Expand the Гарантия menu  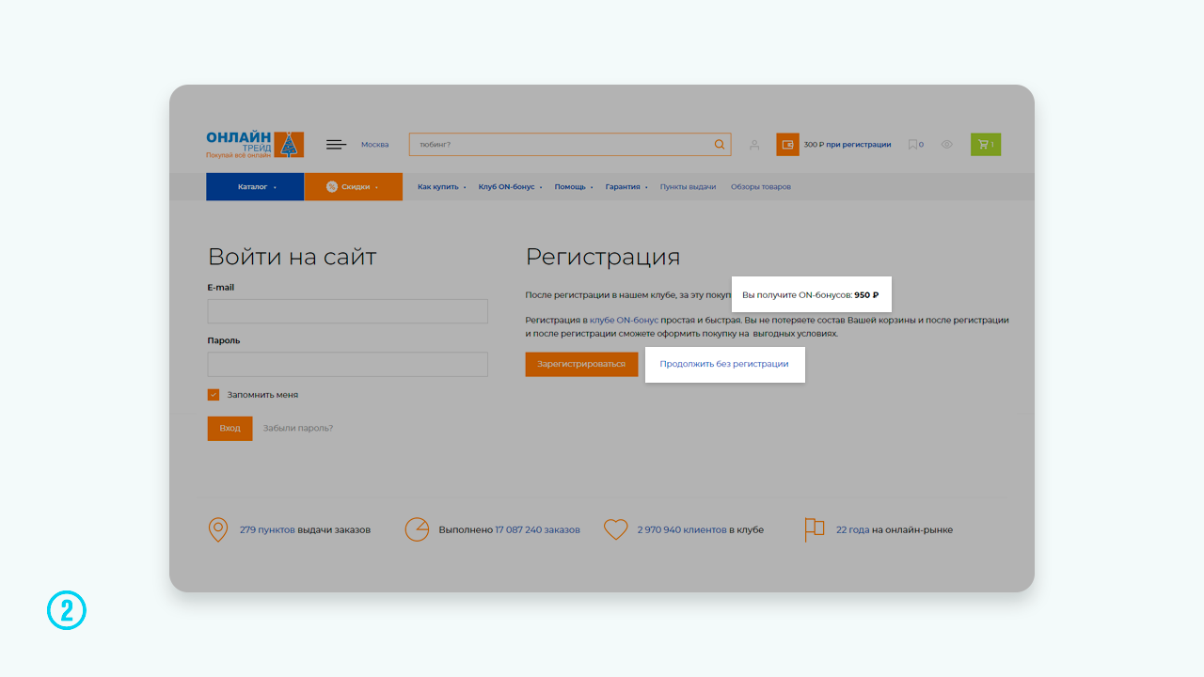[x=626, y=186]
